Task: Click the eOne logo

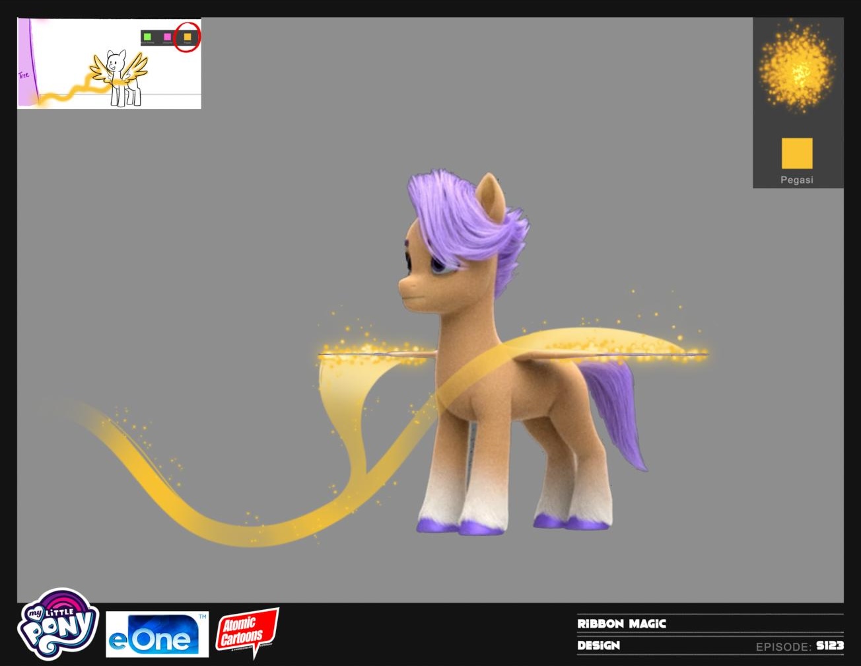Action: tap(157, 634)
